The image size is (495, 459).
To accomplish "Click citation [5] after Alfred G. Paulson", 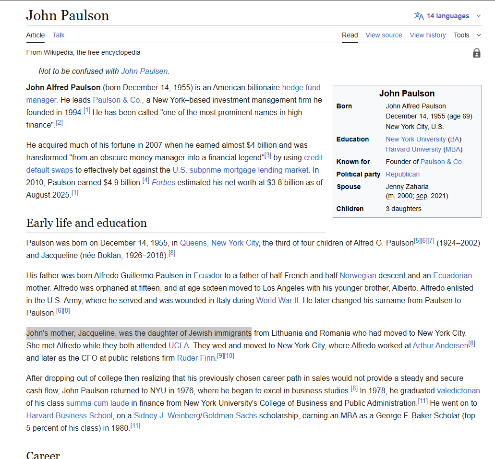I will point(417,241).
